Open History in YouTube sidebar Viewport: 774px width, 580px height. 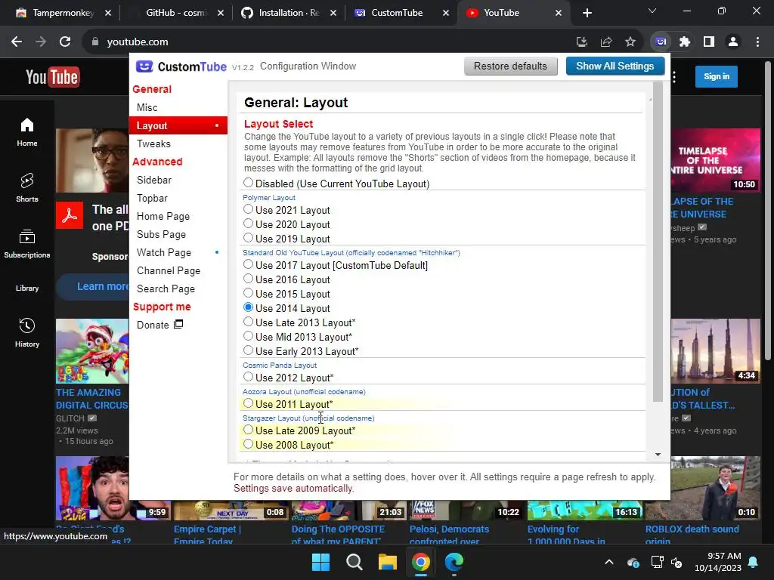point(27,333)
